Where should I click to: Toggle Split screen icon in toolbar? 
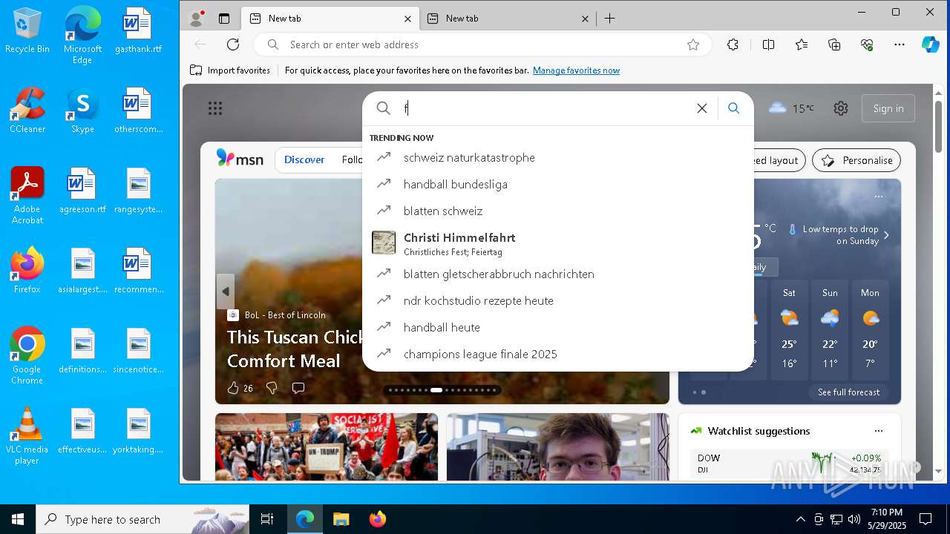[x=768, y=44]
